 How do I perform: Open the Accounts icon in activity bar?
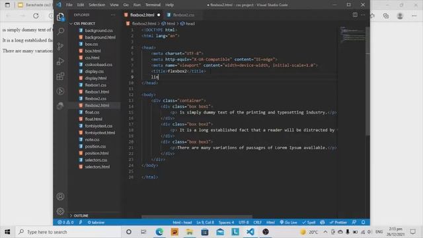point(60,196)
